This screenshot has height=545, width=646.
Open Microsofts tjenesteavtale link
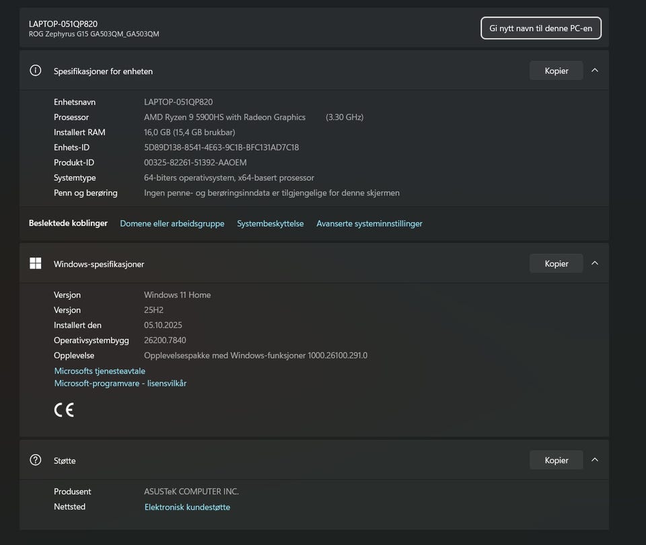(100, 371)
